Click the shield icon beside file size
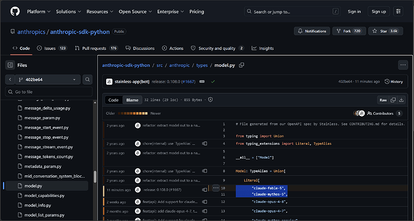Image resolution: width=414 pixels, height=221 pixels. click(x=211, y=100)
